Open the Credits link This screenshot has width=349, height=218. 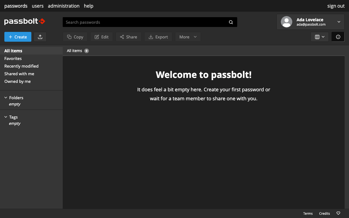[x=324, y=213]
